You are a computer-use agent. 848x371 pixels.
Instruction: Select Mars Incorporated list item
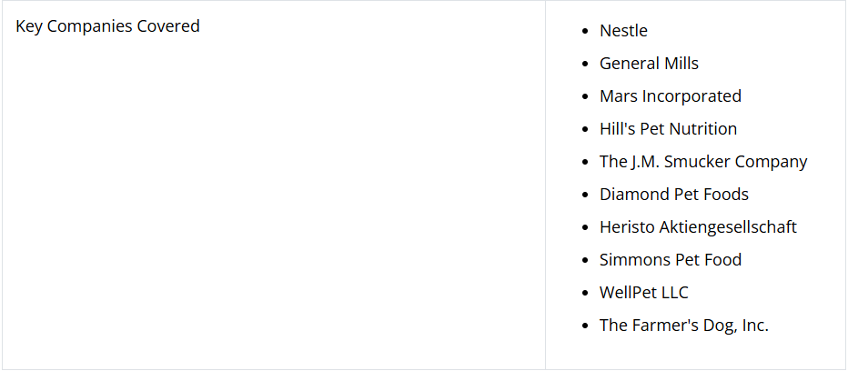(670, 96)
